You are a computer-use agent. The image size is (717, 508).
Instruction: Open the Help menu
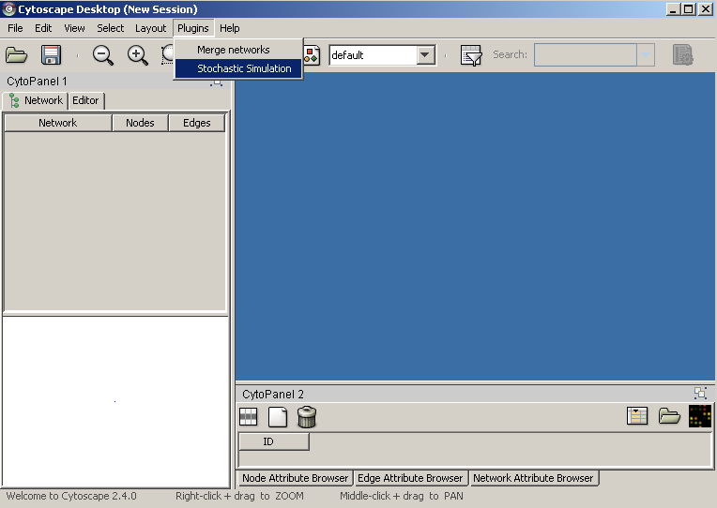(x=230, y=28)
